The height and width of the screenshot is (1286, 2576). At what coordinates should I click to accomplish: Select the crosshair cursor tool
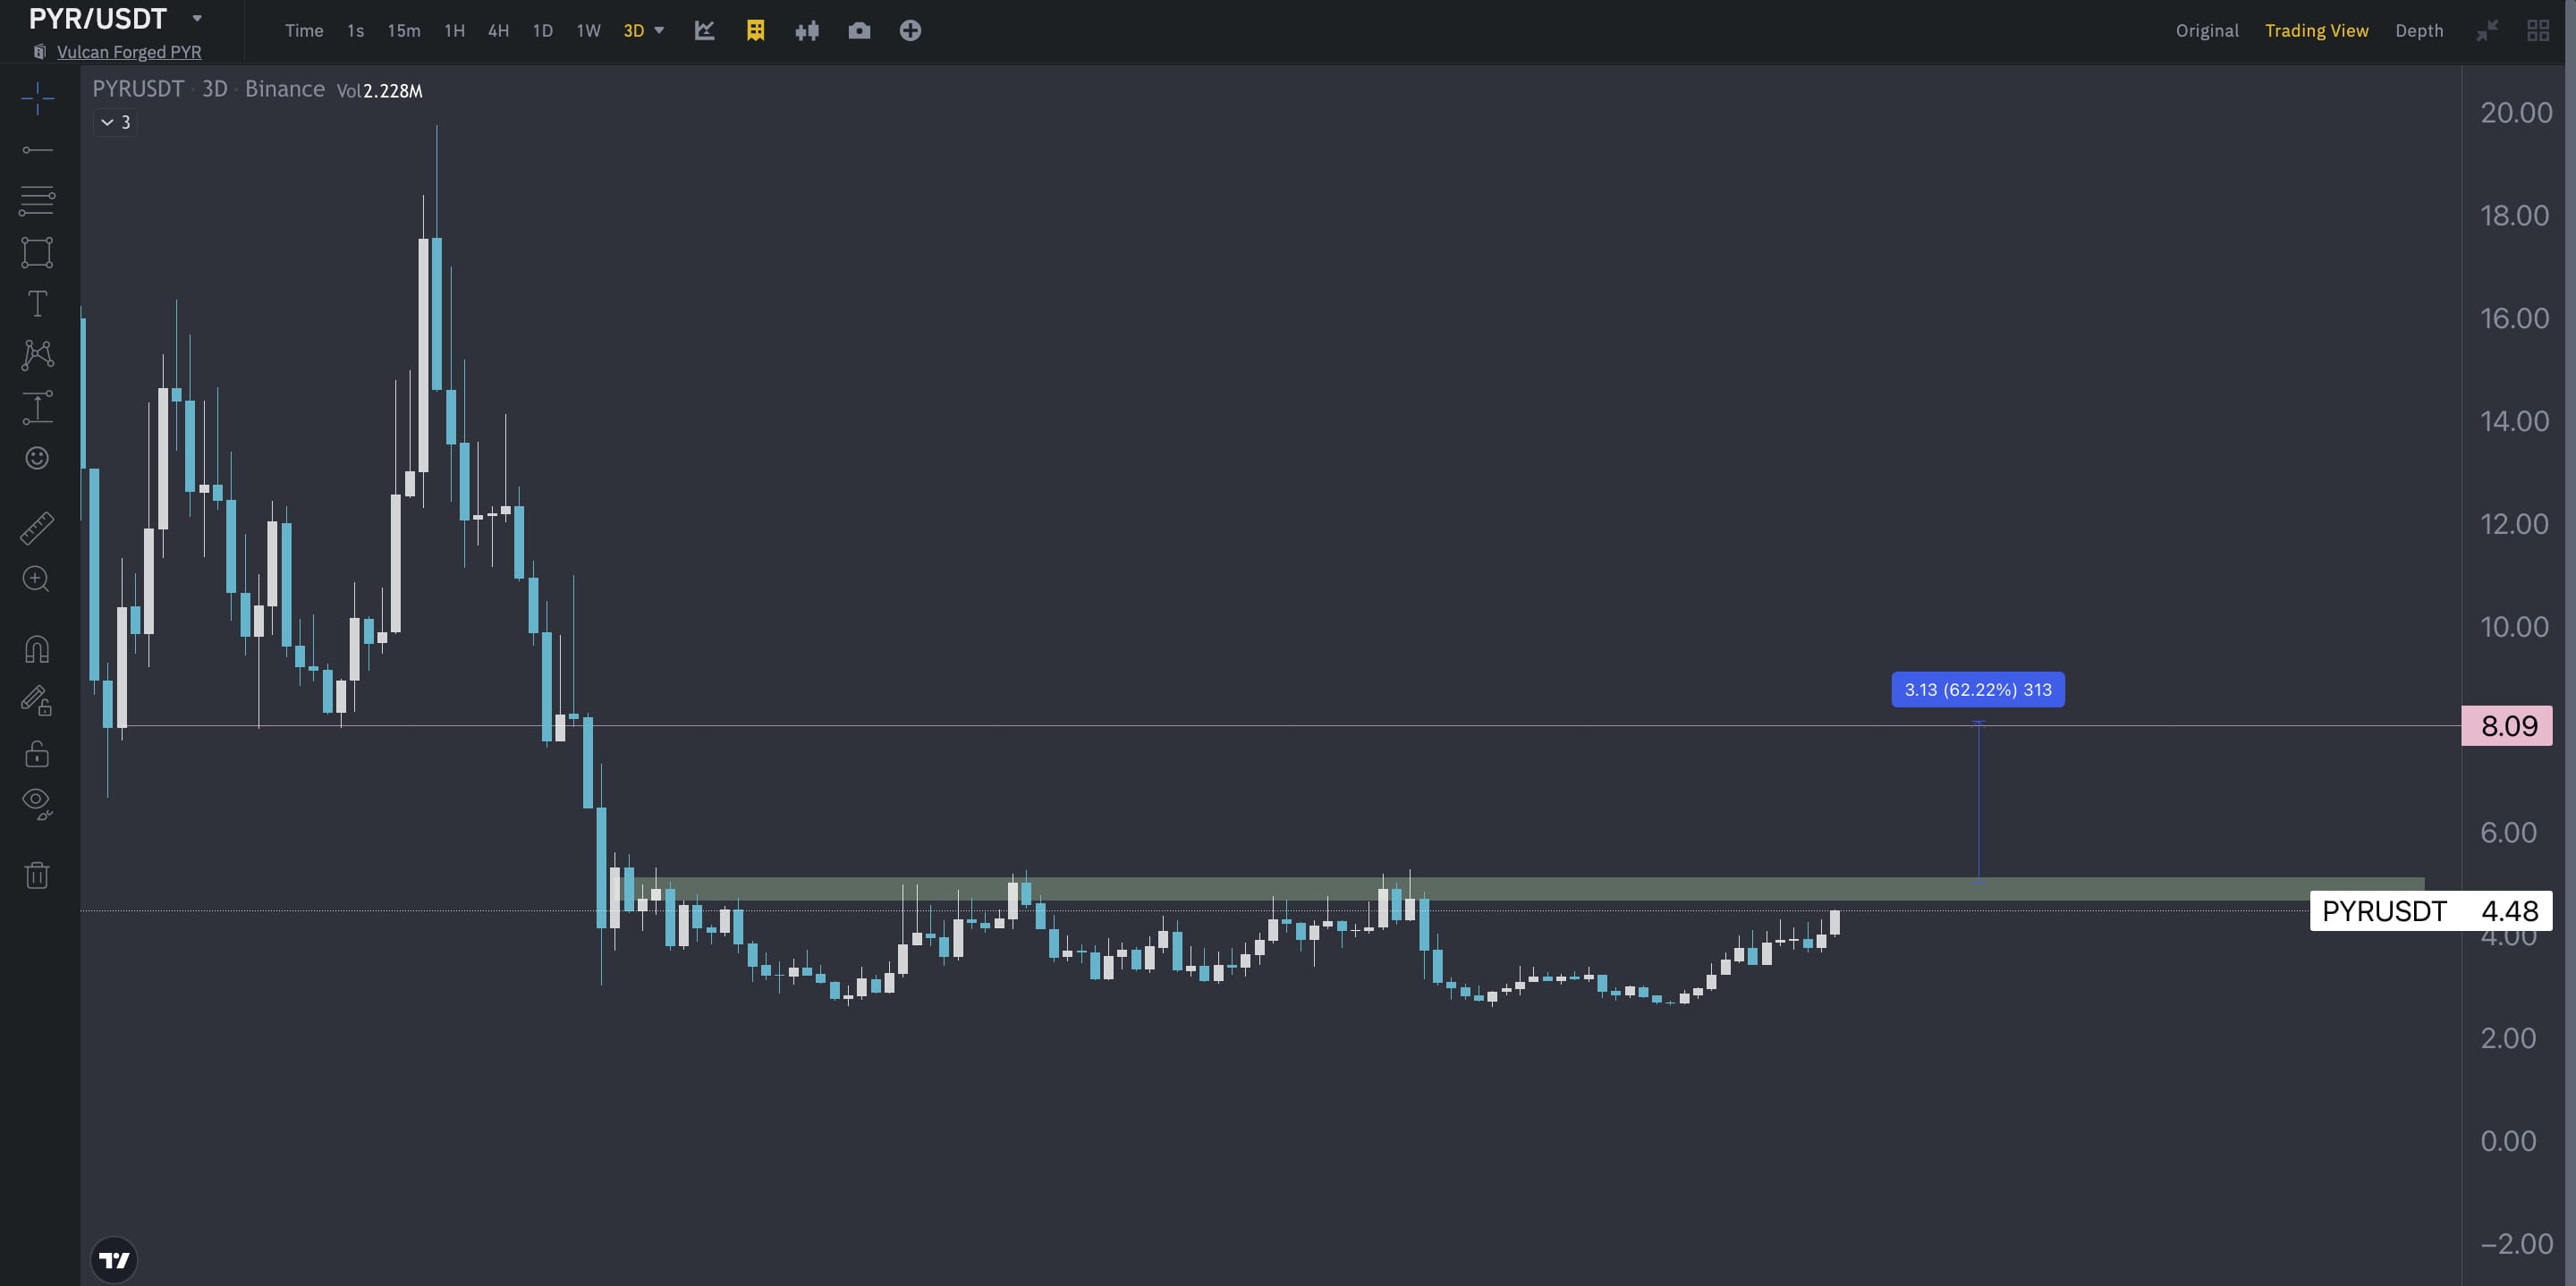(x=37, y=98)
